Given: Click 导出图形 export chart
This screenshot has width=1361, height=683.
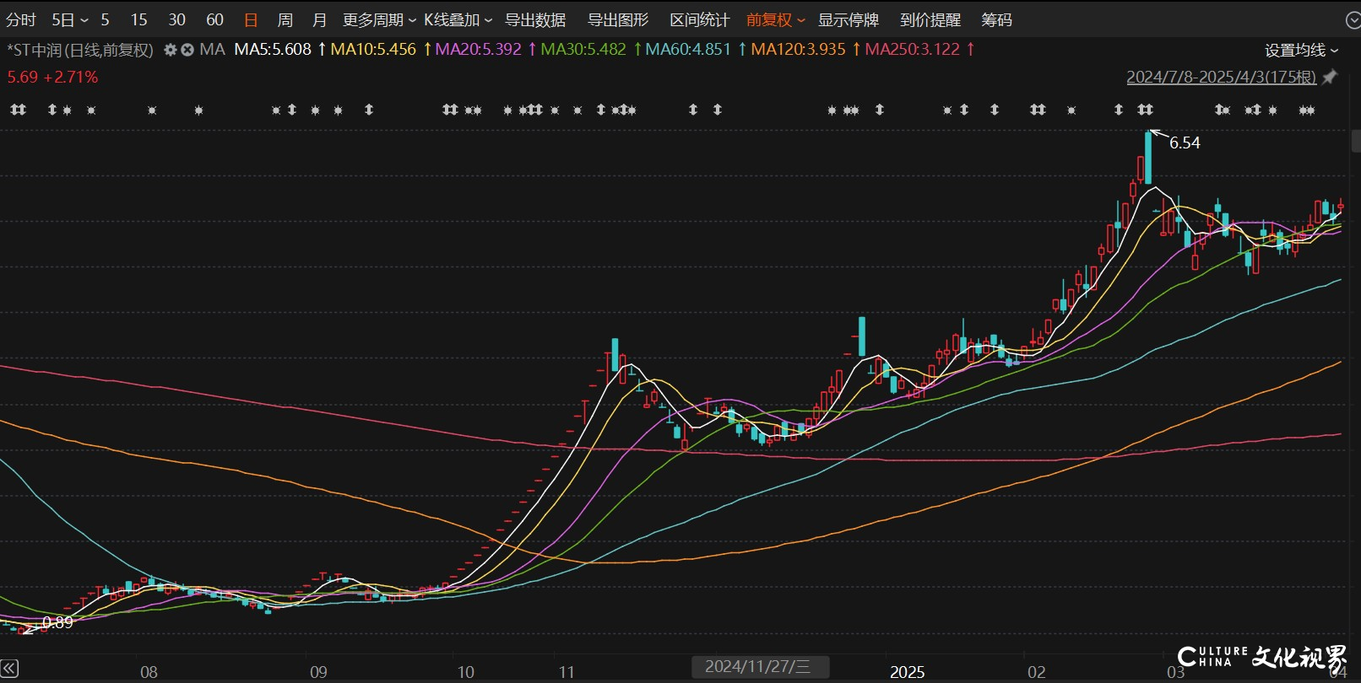Looking at the screenshot, I should point(618,19).
